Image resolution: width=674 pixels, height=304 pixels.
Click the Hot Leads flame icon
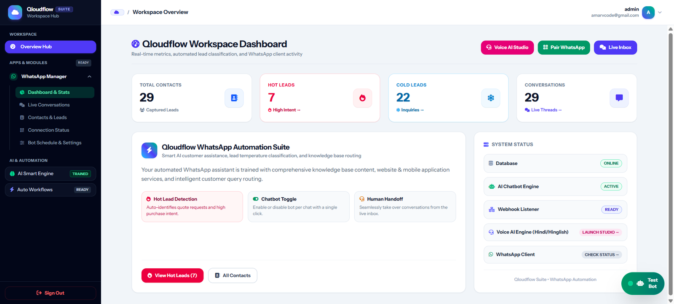pos(362,98)
